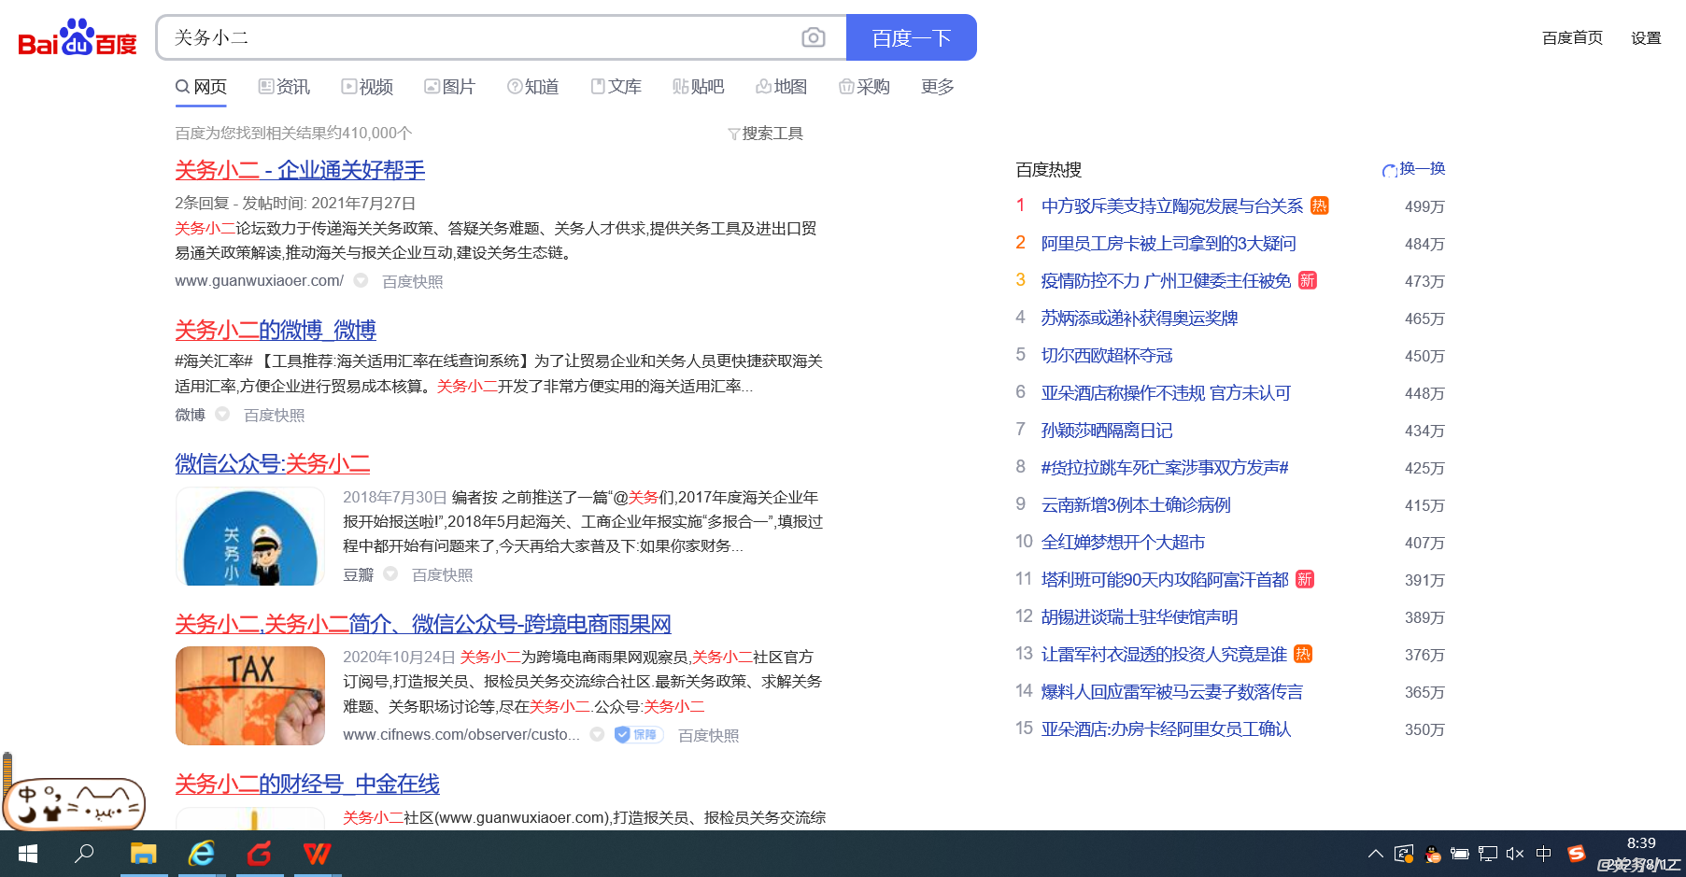
Task: Refresh hot search with 换一换
Action: (1413, 169)
